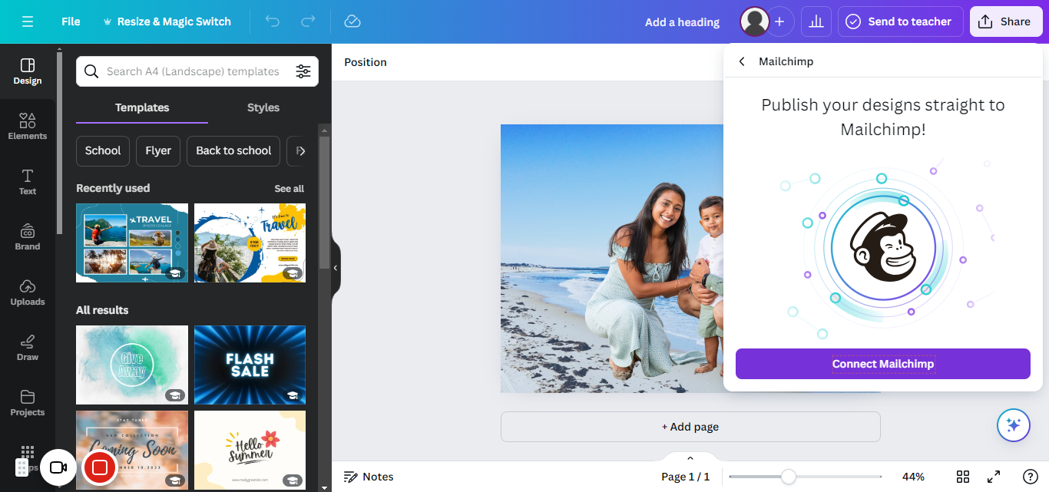Click the Page 1 / 1 indicator
The width and height of the screenshot is (1049, 492).
coord(685,477)
